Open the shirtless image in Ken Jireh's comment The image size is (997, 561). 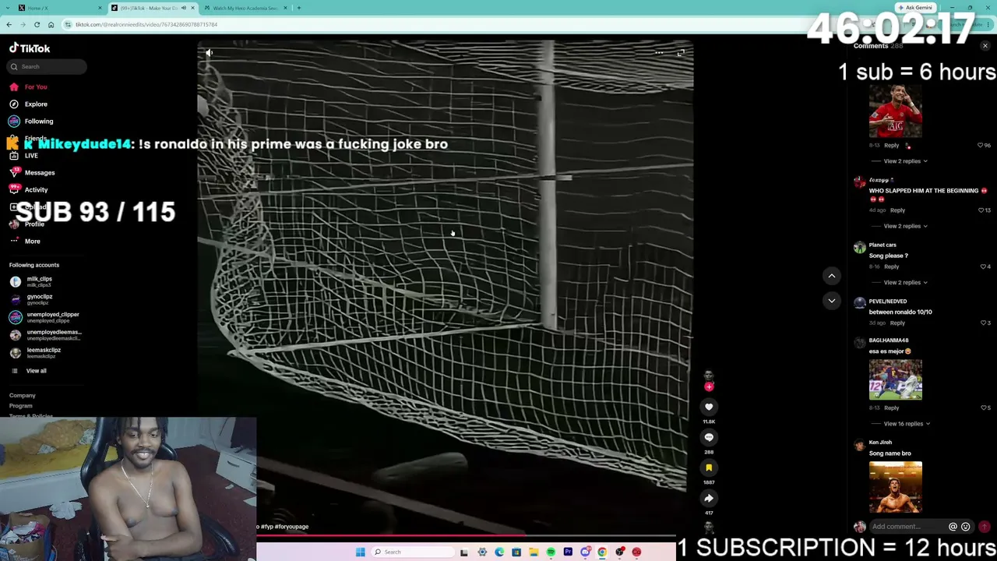point(896,487)
